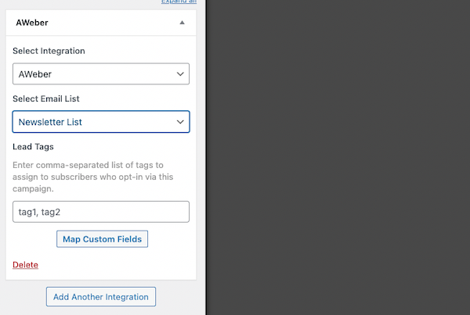Click the AWeber panel title text

[x=32, y=23]
